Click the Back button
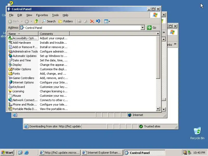Viewport: 208px width, 156px height. coord(14,21)
